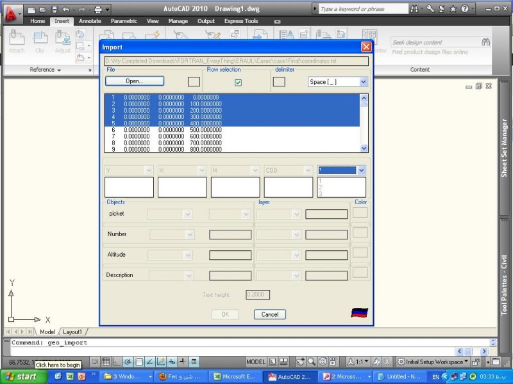
Task: Toggle Snap Mode in status bar
Action: (x=94, y=362)
